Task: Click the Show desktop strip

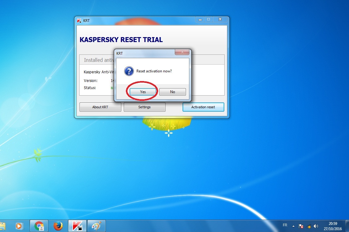Action: pyautogui.click(x=347, y=226)
